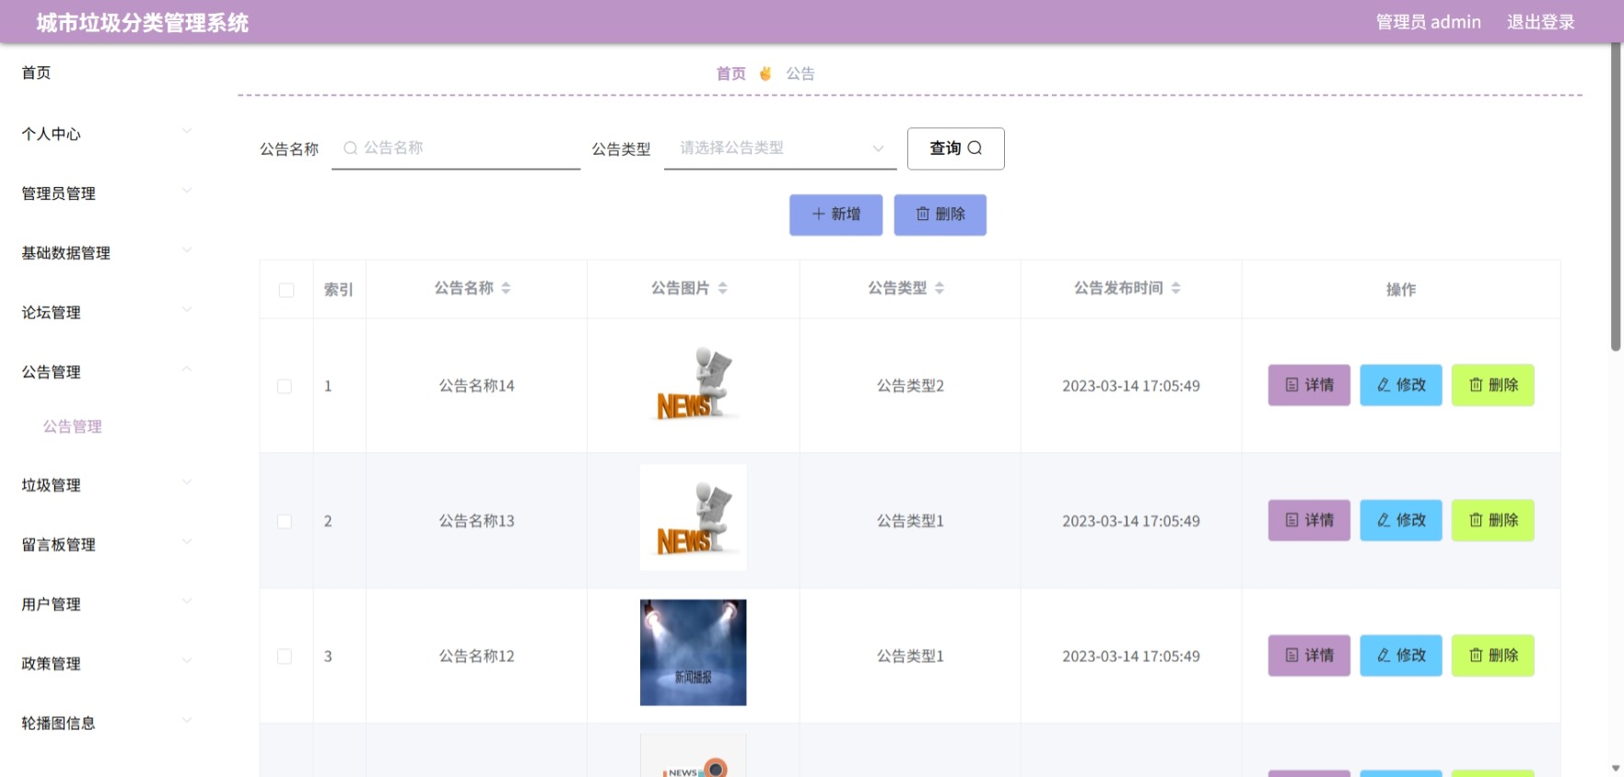Image resolution: width=1624 pixels, height=777 pixels.
Task: Expand the 基础数据管理 sidebar menu
Action: point(107,253)
